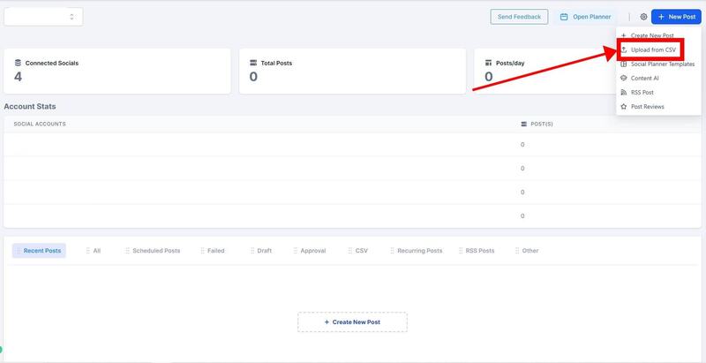Click the drag handle on Recent Posts tab
The width and height of the screenshot is (706, 363).
(19, 251)
